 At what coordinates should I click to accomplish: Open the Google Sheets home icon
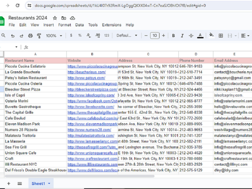click(2, 21)
